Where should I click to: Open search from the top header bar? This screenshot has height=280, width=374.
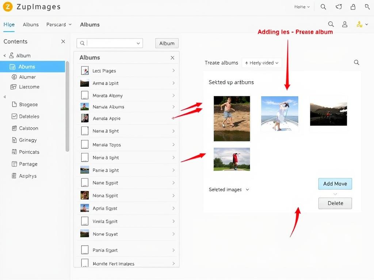323,7
